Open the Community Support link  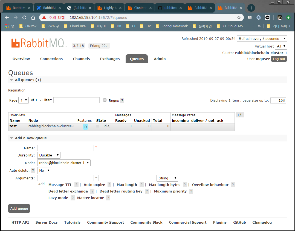point(105,223)
